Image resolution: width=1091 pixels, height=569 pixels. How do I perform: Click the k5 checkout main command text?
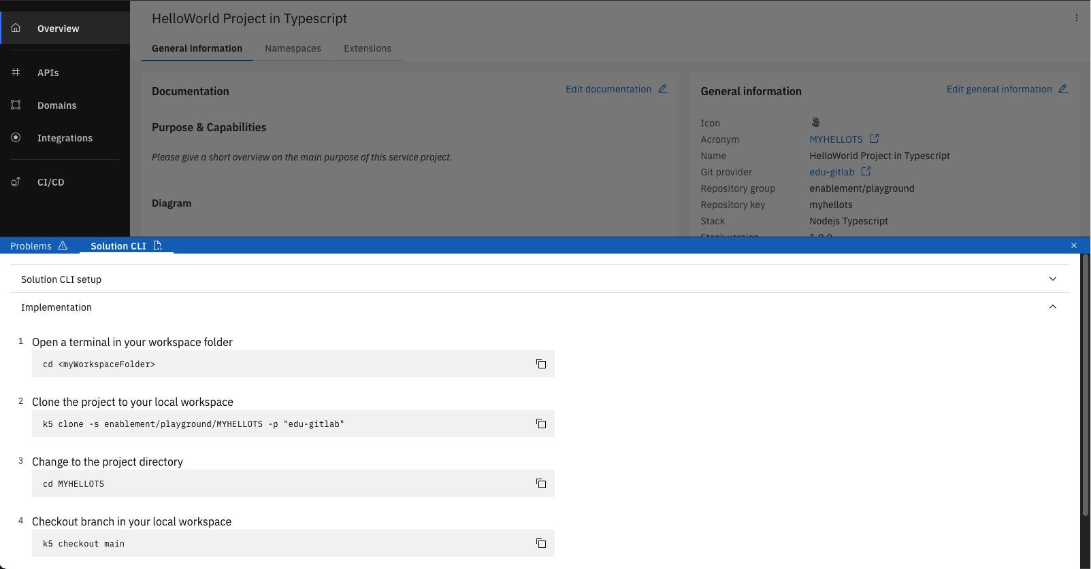(84, 543)
